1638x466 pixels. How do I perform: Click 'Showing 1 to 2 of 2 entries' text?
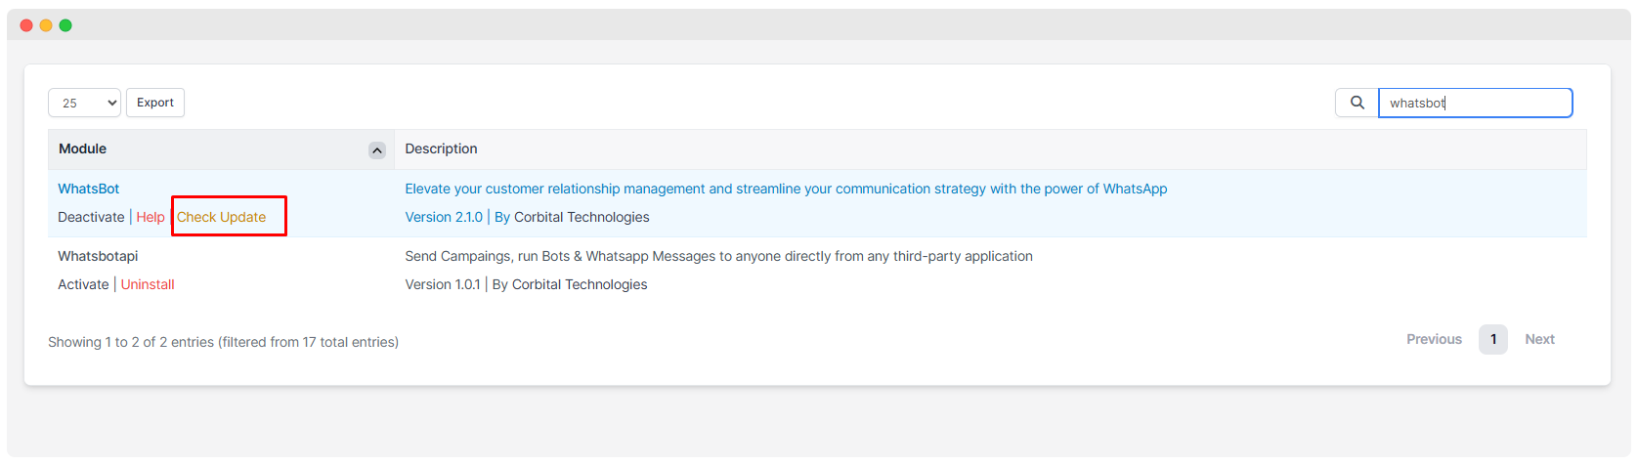pyautogui.click(x=223, y=342)
